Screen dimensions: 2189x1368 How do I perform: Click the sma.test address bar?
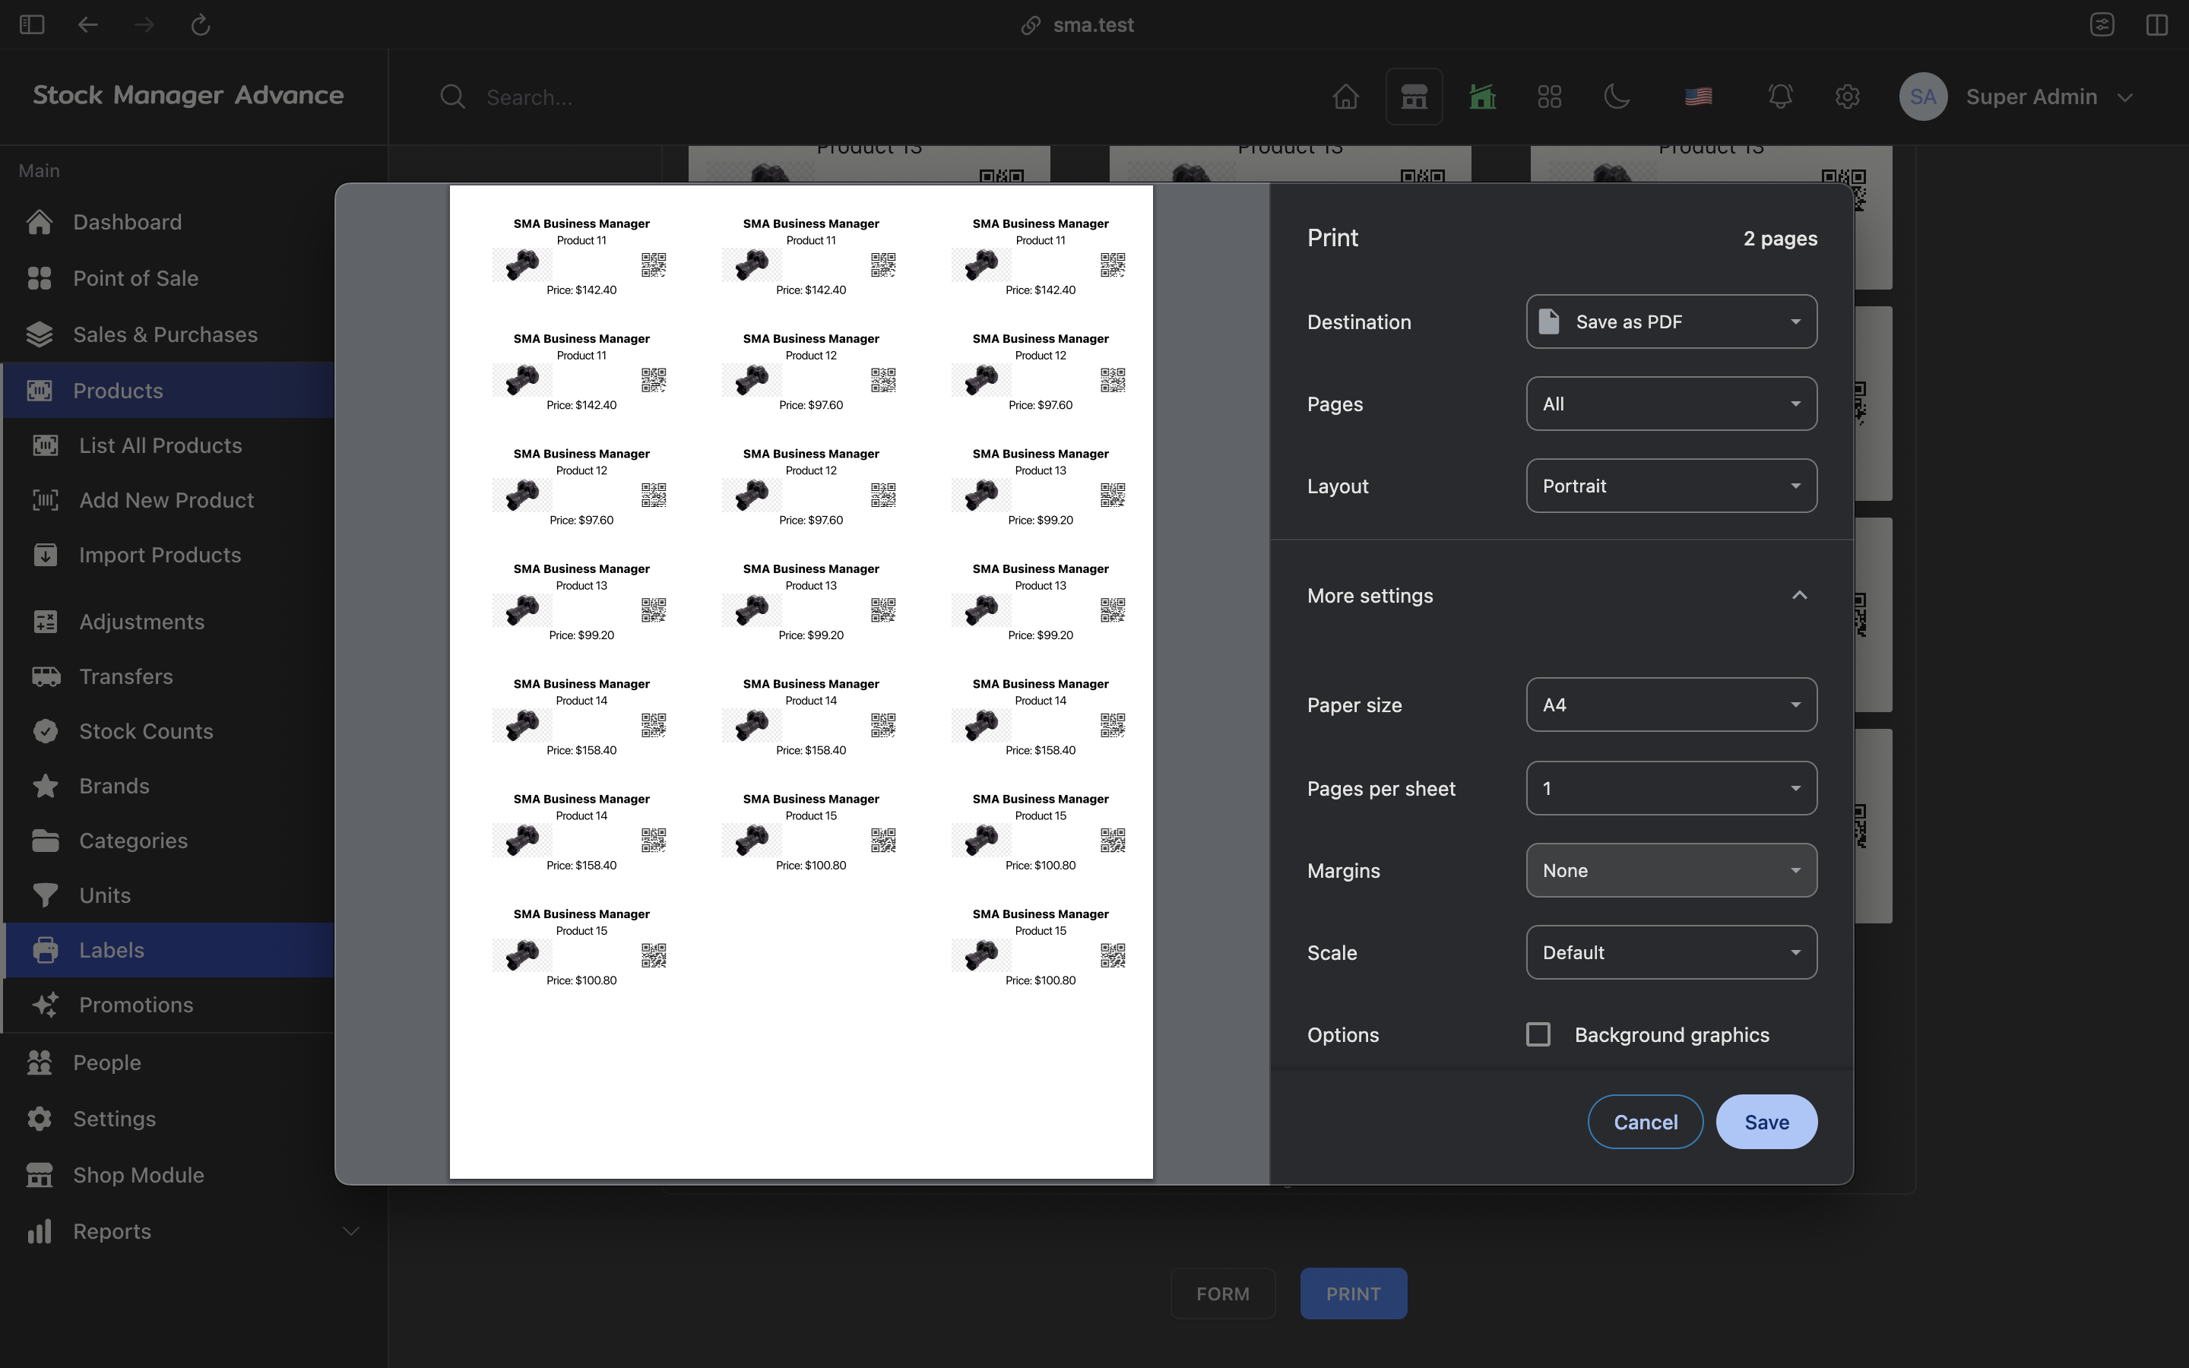[1079, 24]
